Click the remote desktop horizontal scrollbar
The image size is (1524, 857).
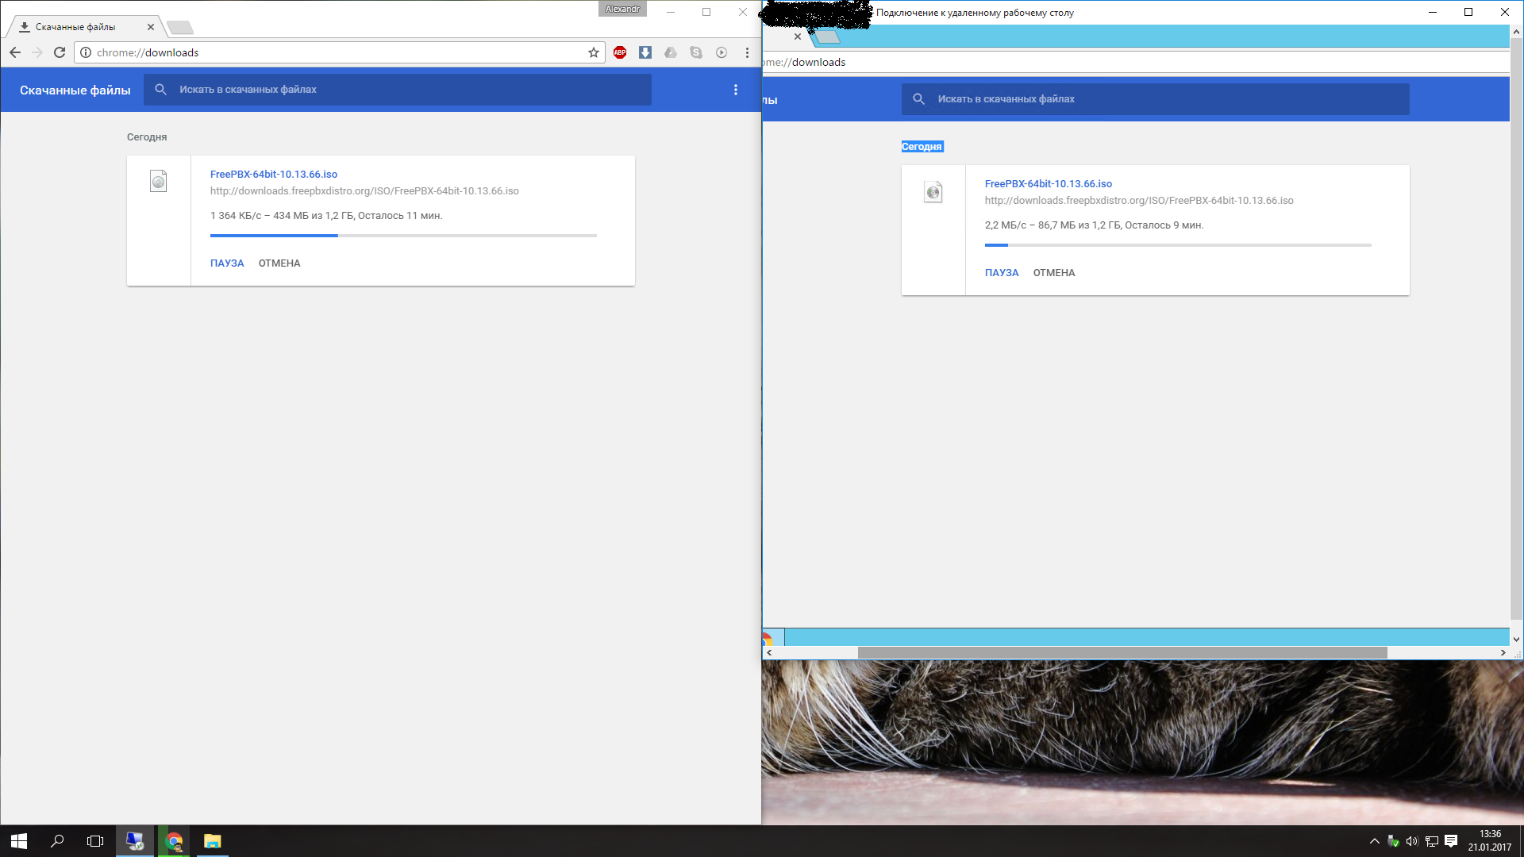[x=1122, y=652]
